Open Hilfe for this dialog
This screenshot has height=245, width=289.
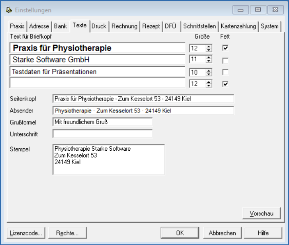point(263,233)
